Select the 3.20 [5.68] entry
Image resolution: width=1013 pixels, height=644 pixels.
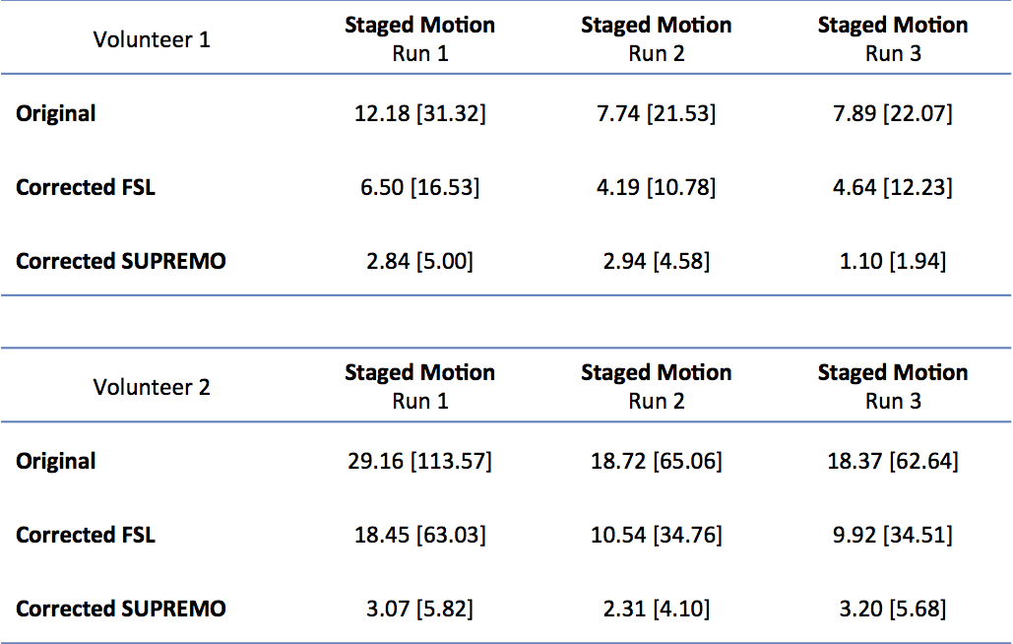click(x=893, y=609)
